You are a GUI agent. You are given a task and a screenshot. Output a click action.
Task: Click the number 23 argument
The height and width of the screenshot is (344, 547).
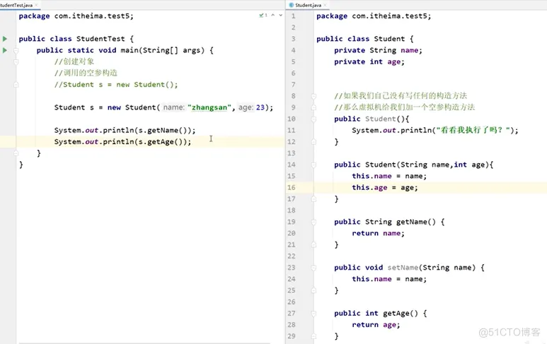coord(260,107)
